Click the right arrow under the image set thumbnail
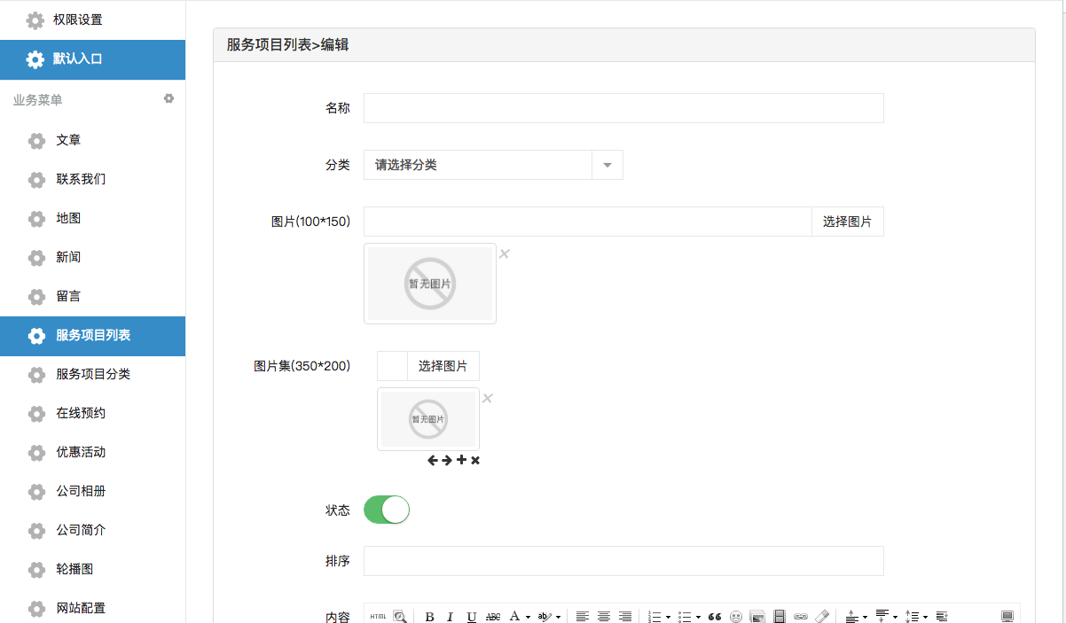 pyautogui.click(x=447, y=460)
